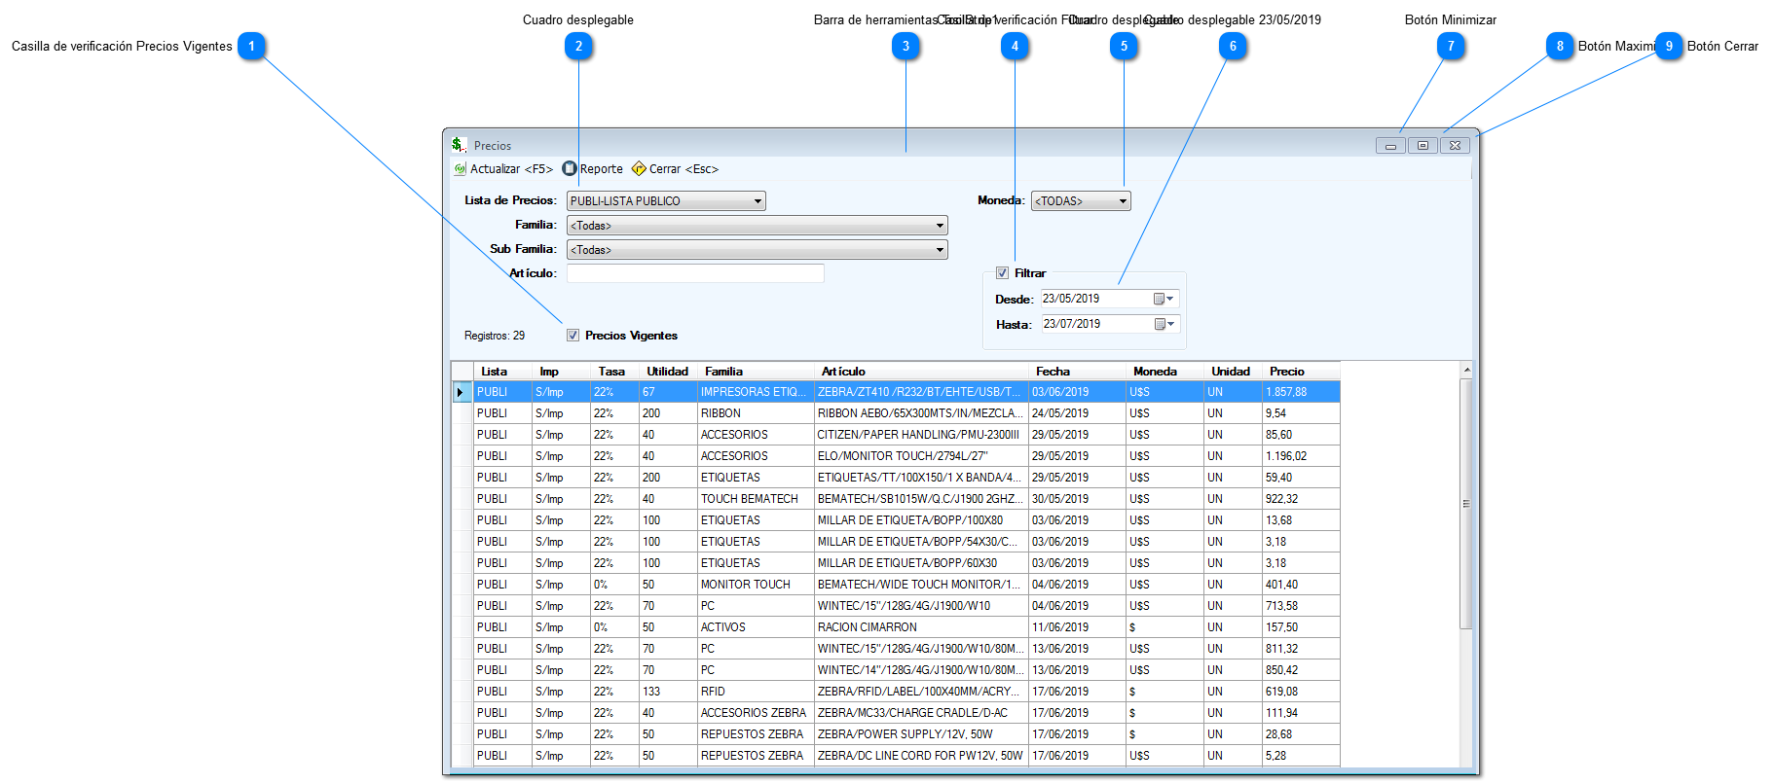Click price cell 619,08
The height and width of the screenshot is (784, 1774).
[x=1301, y=692]
